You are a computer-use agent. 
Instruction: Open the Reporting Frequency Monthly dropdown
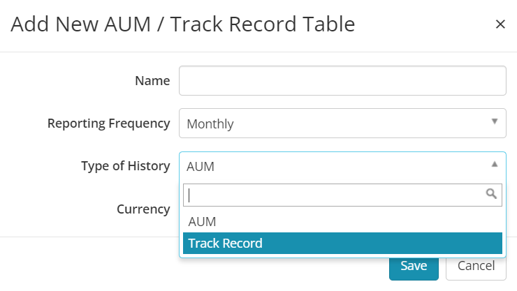[x=342, y=123]
